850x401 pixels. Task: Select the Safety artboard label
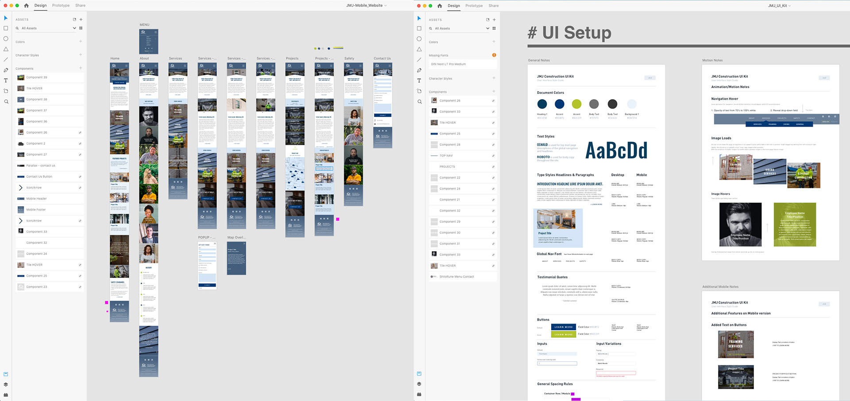click(349, 58)
